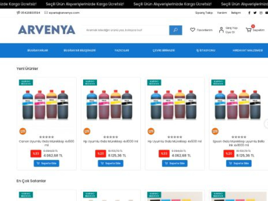Open the HIRDAVAT MALZEMESİ menu
The image size is (268, 201).
[x=247, y=50]
